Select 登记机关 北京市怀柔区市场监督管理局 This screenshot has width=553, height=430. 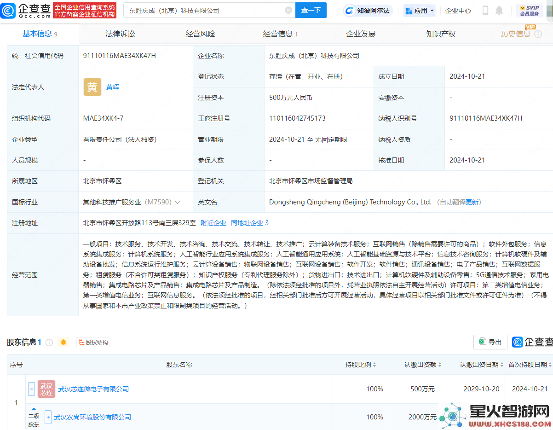pos(311,181)
